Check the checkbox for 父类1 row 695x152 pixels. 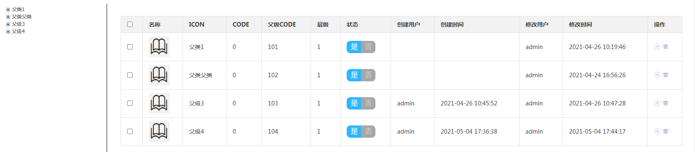point(130,47)
